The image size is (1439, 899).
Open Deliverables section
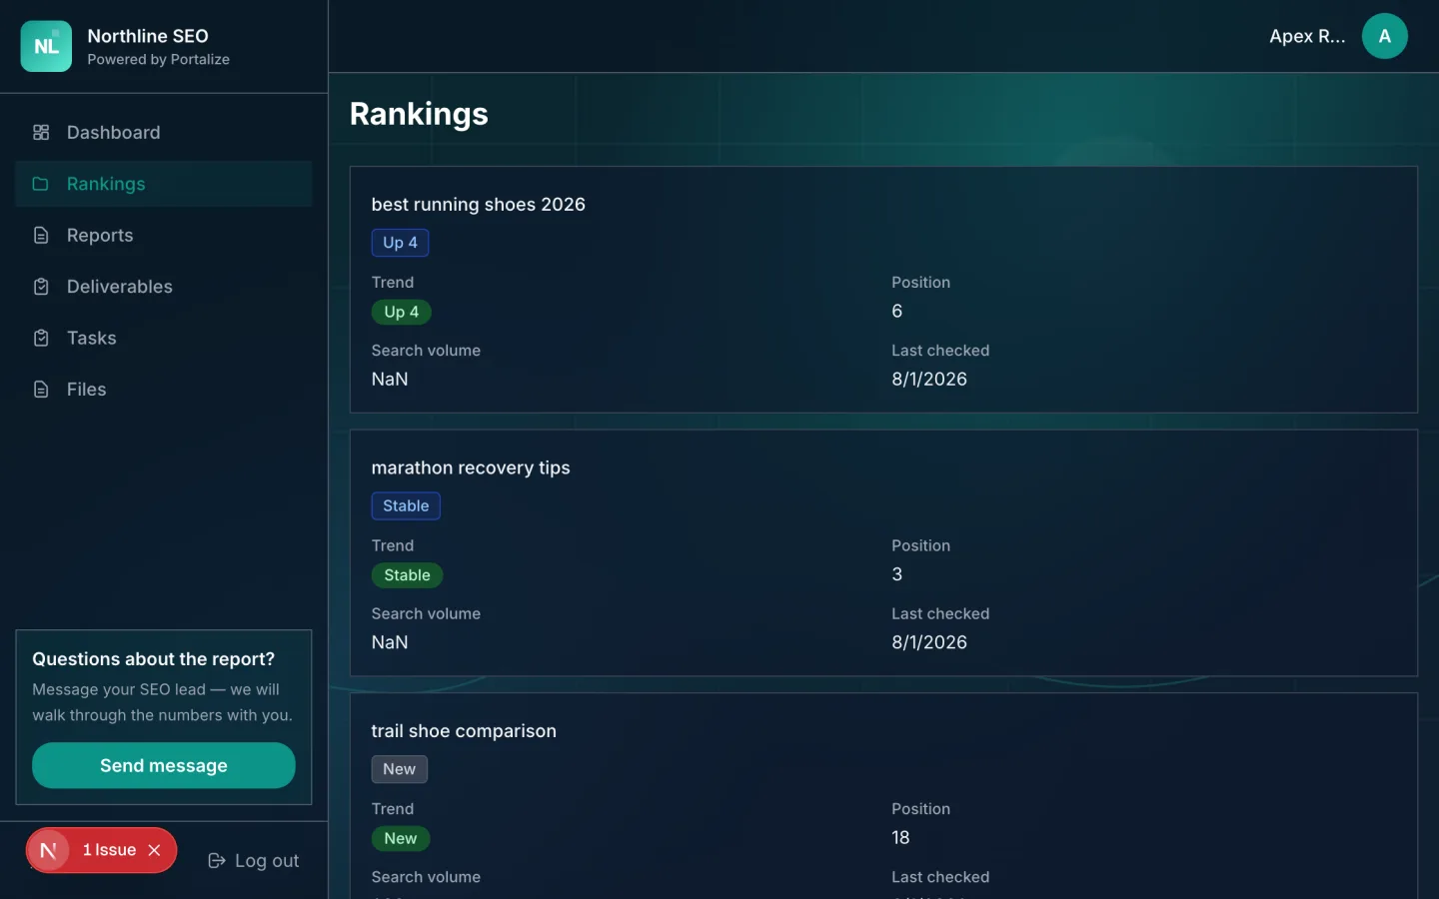point(164,287)
